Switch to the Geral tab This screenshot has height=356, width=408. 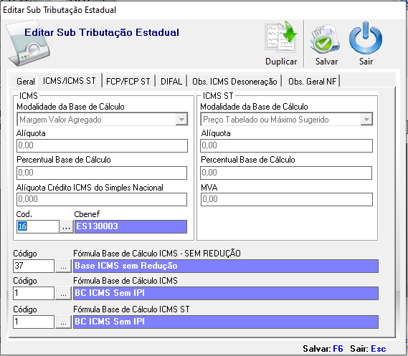[x=26, y=82]
